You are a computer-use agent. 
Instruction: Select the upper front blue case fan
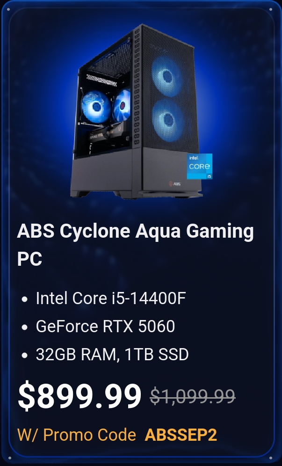tap(166, 76)
